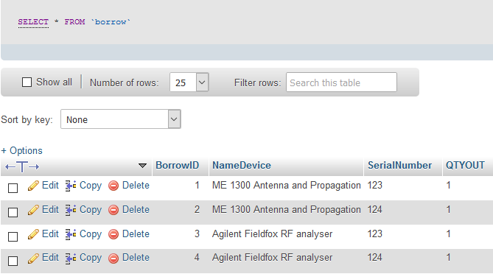Sort by BorrowID column header
Image resolution: width=493 pixels, height=274 pixels.
[x=178, y=165]
